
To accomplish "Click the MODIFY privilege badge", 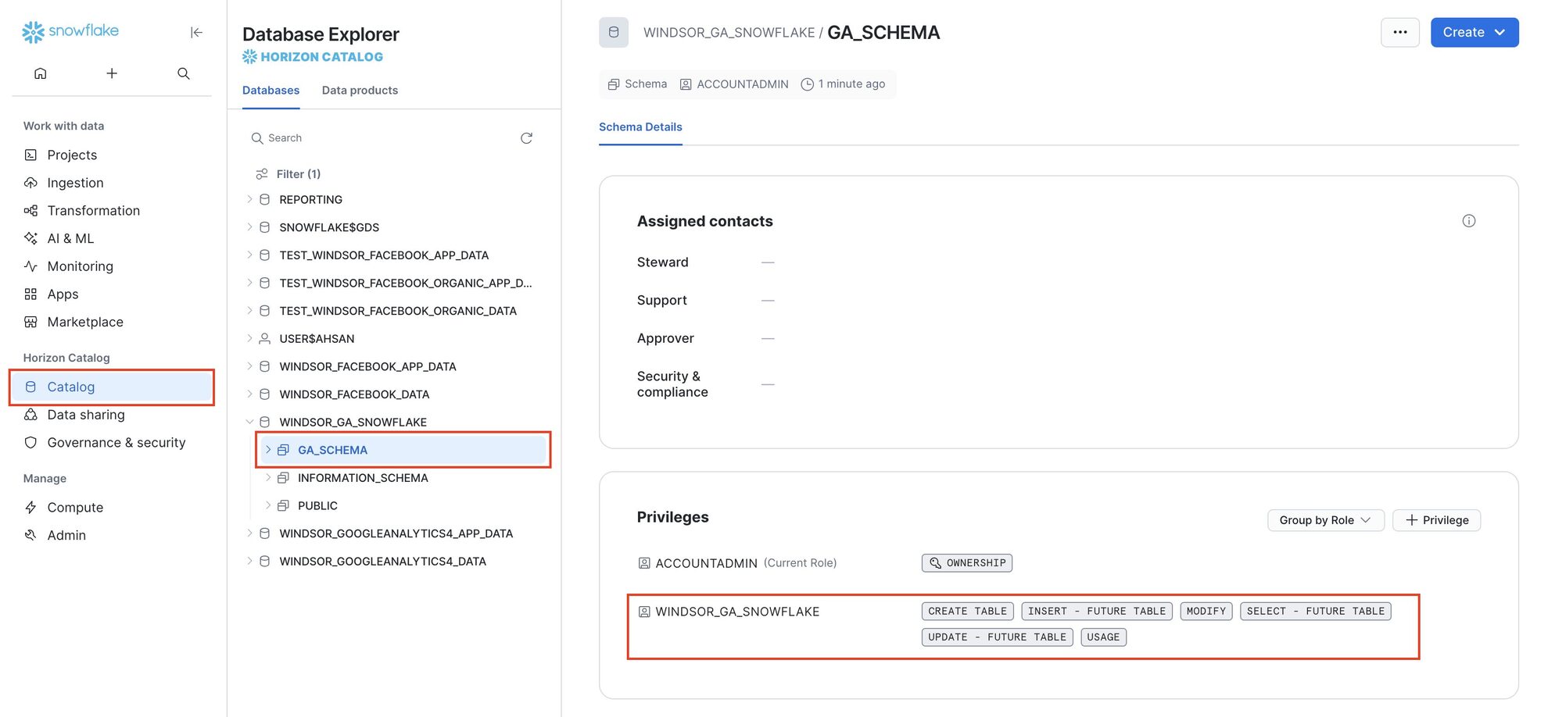I will click(1206, 611).
